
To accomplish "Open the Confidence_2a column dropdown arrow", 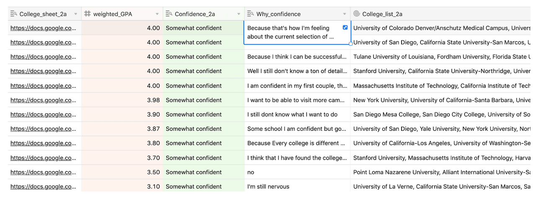I will click(x=239, y=14).
